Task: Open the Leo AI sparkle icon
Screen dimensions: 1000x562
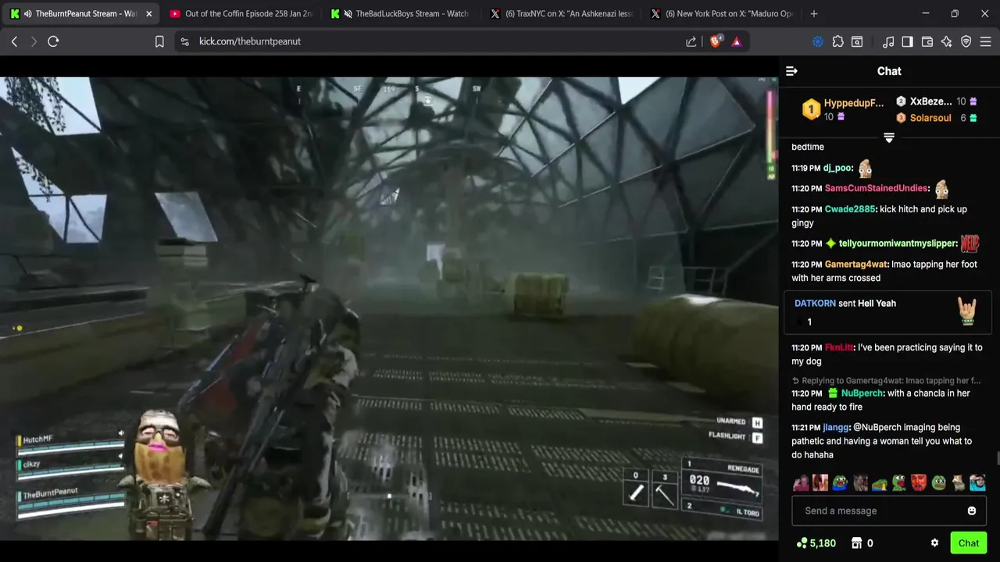Action: click(x=947, y=41)
